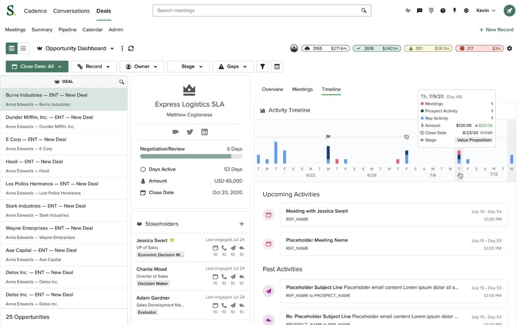This screenshot has height=325, width=524.
Task: Open the dashboard three-dot menu
Action: pyautogui.click(x=122, y=48)
